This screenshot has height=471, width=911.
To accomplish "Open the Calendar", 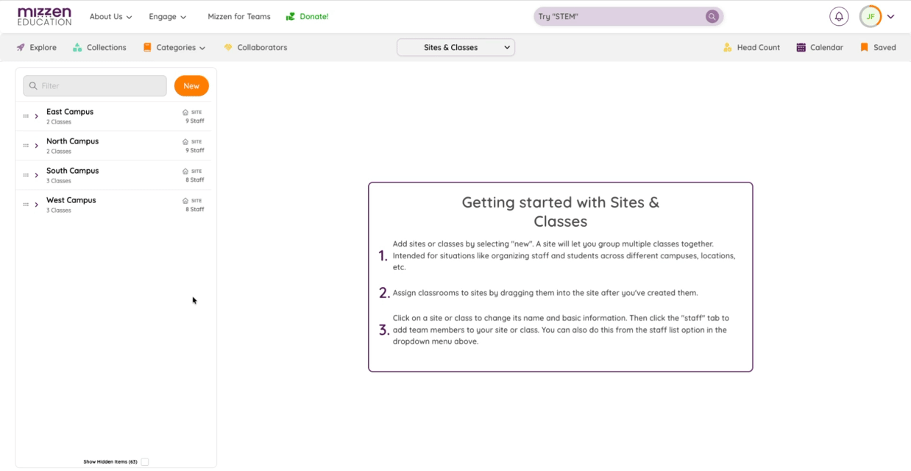I will pyautogui.click(x=820, y=48).
